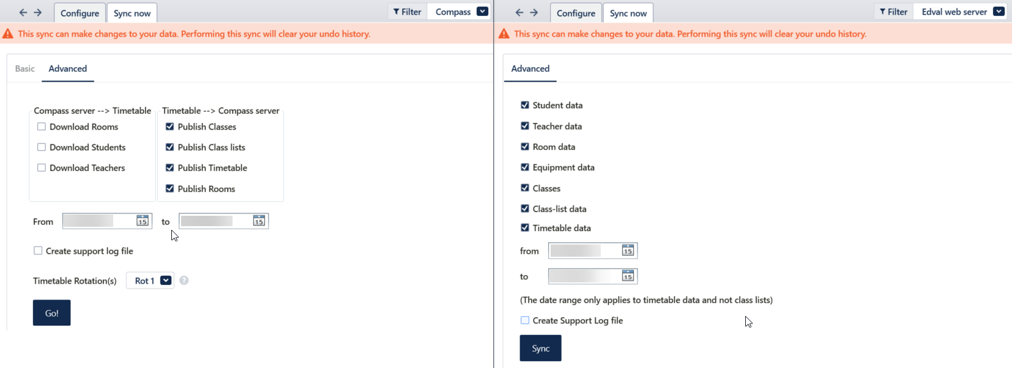Viewport: 1012px width, 368px height.
Task: Open Configure tab in the Compass panel
Action: 80,13
